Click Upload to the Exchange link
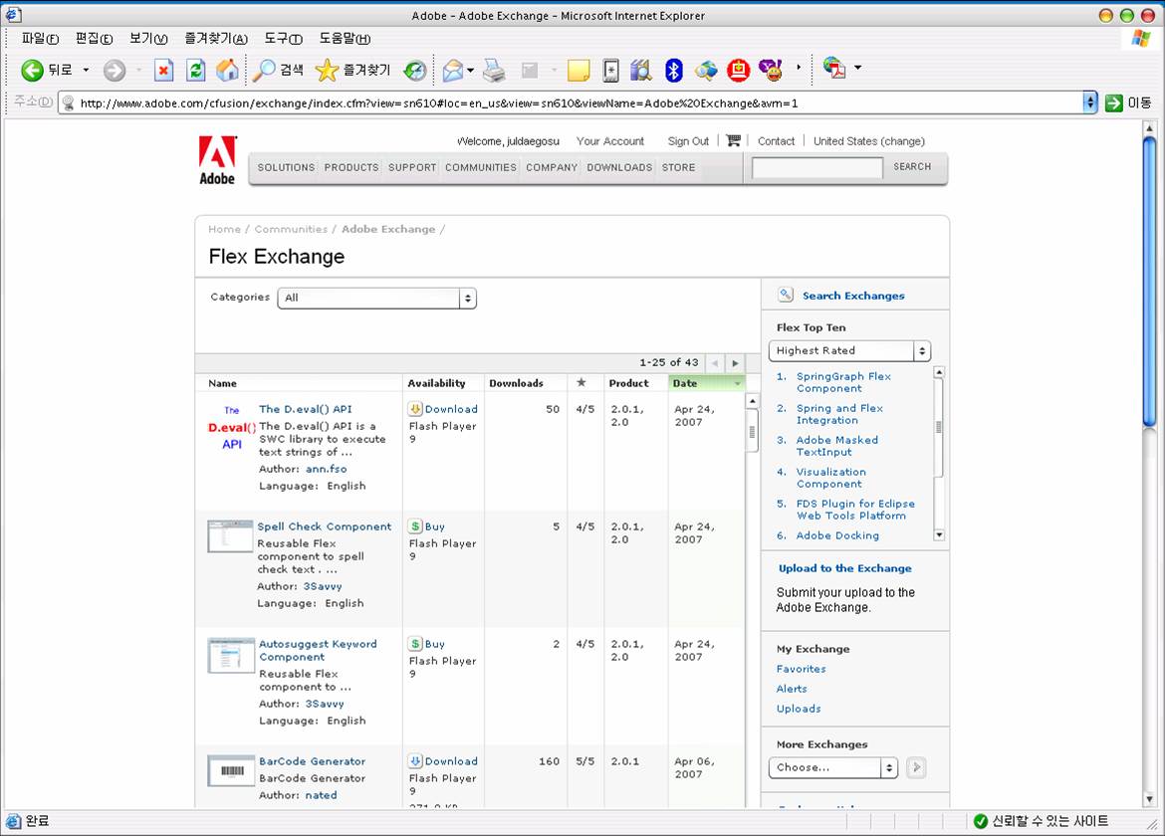The height and width of the screenshot is (836, 1165). point(844,568)
